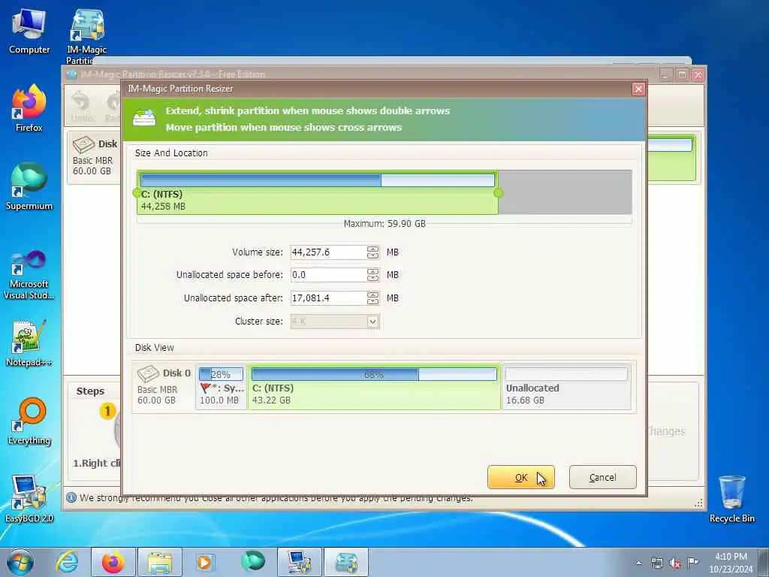Click the taskbar clock showing 4:10 PM
The image size is (769, 577).
pos(731,563)
